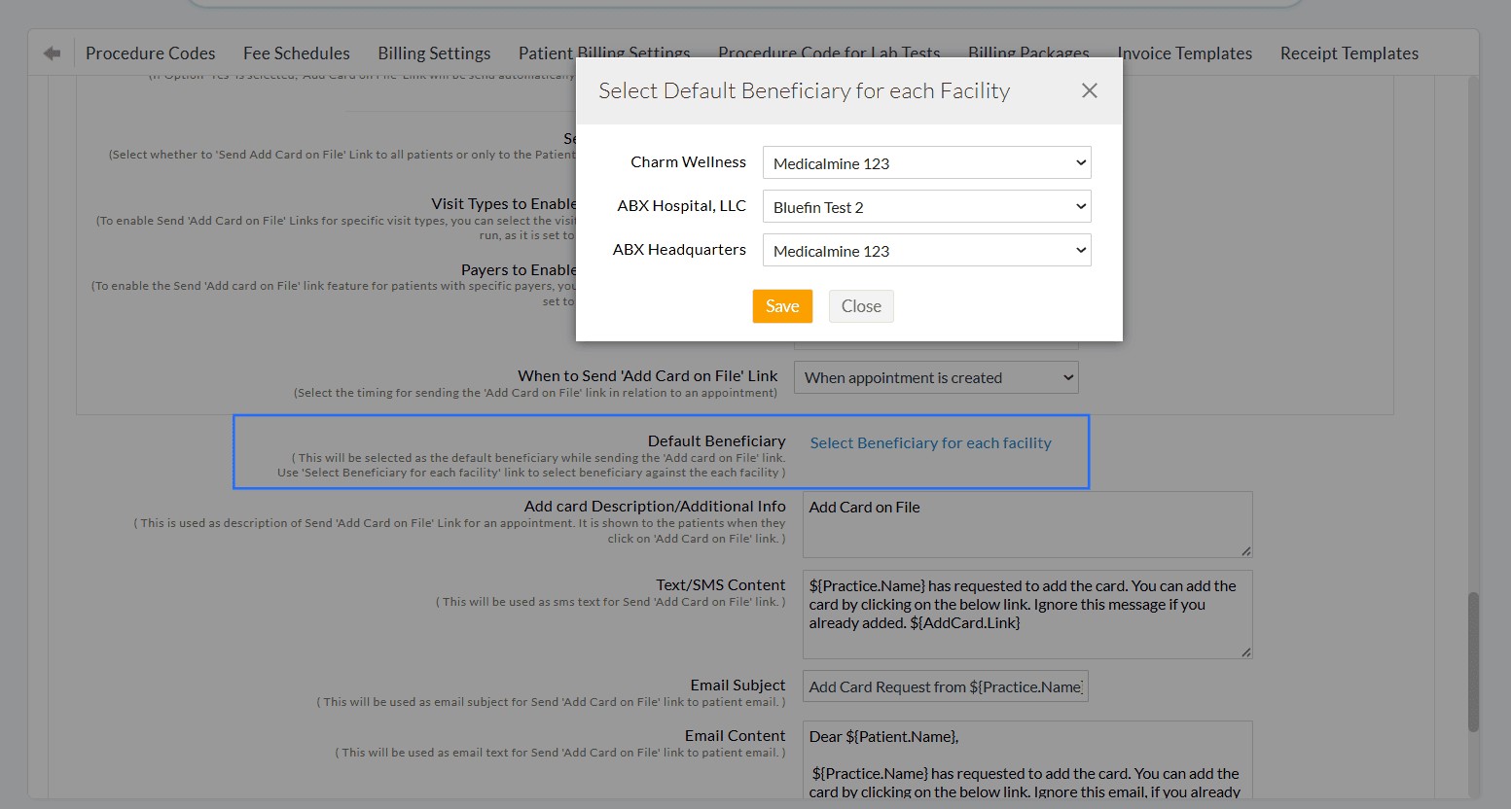Click the Charm Wellness facility label
This screenshot has height=809, width=1511.
[688, 162]
